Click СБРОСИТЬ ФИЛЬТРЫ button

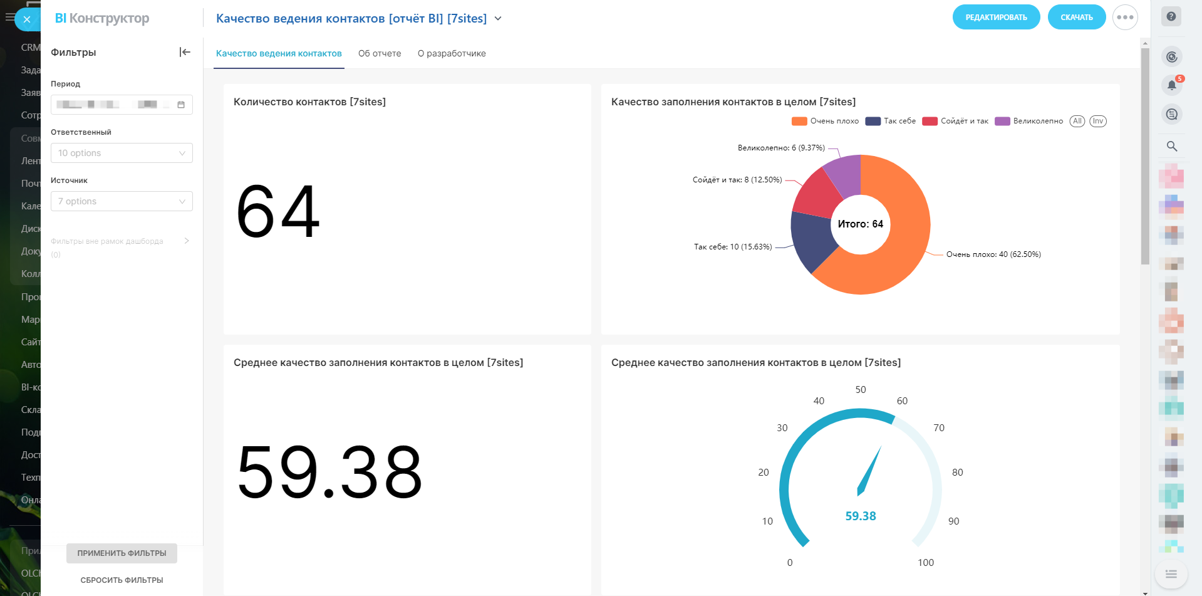coord(122,580)
